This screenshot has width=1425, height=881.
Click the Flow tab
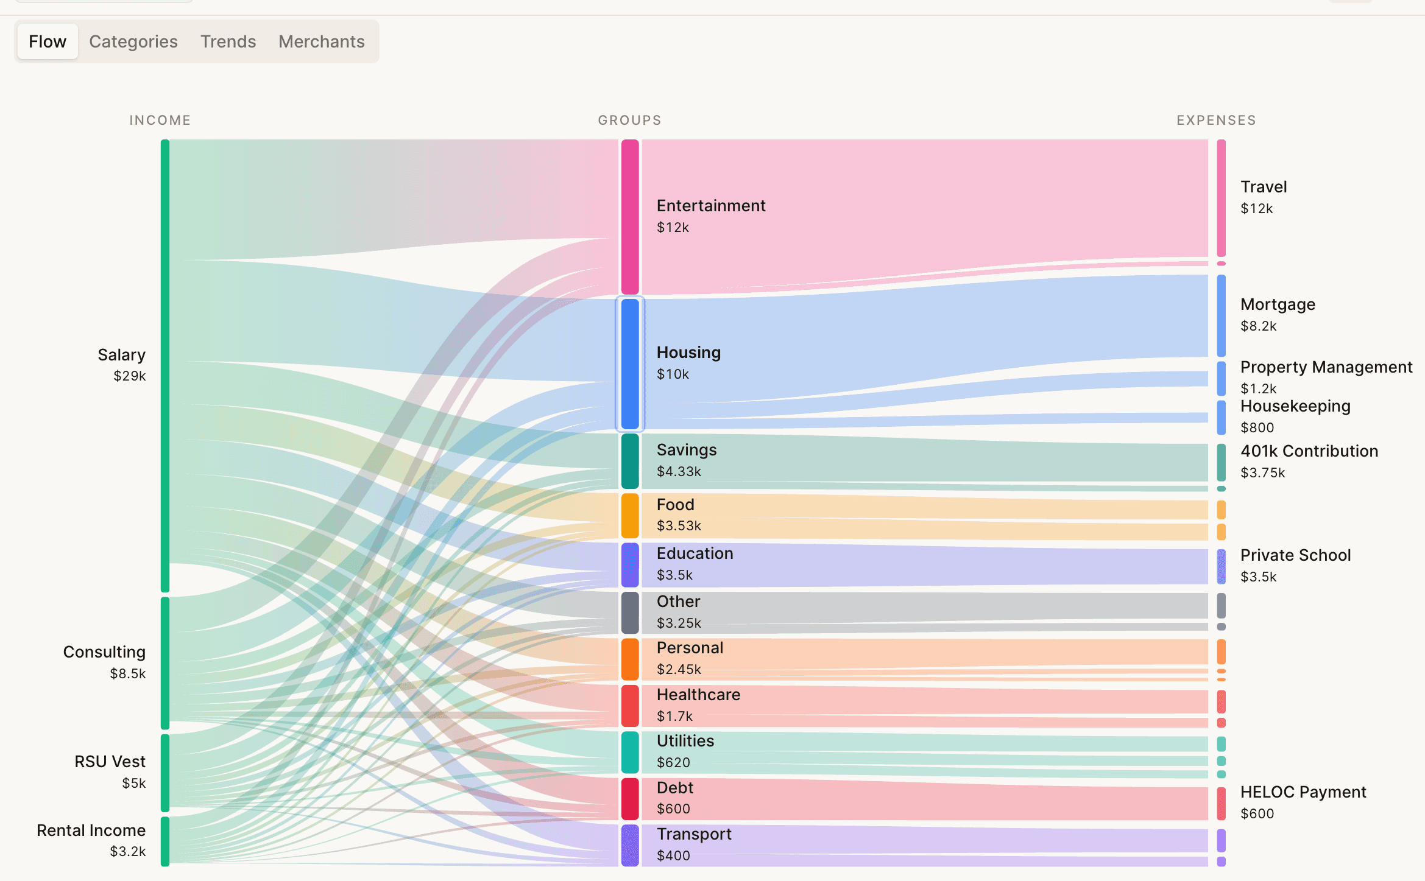[x=47, y=41]
